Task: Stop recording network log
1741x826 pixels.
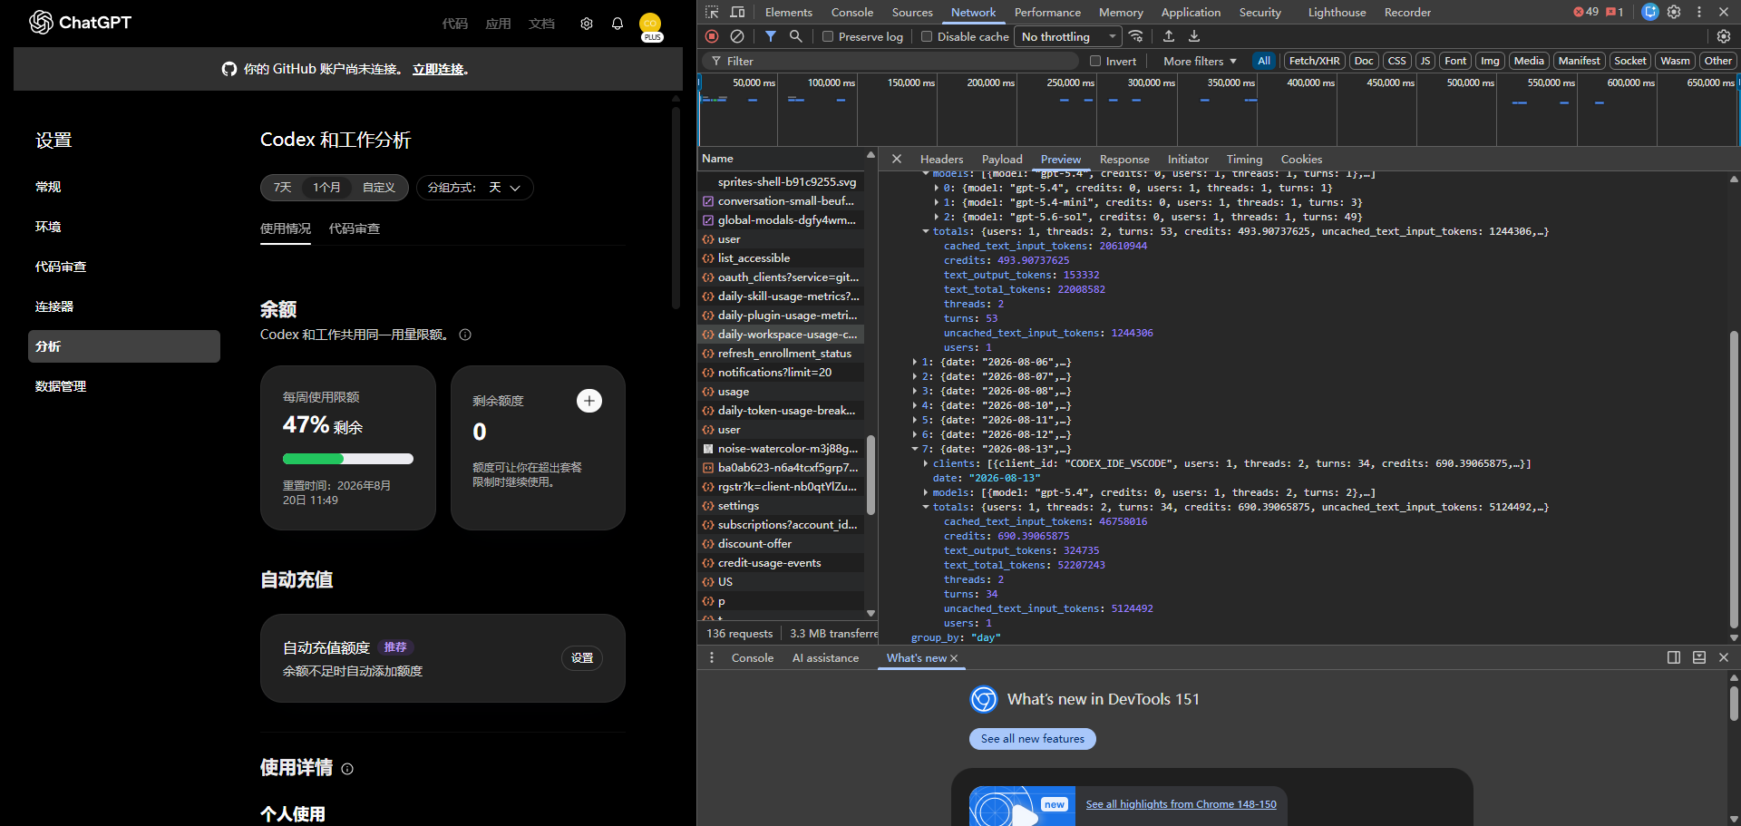Action: click(712, 36)
